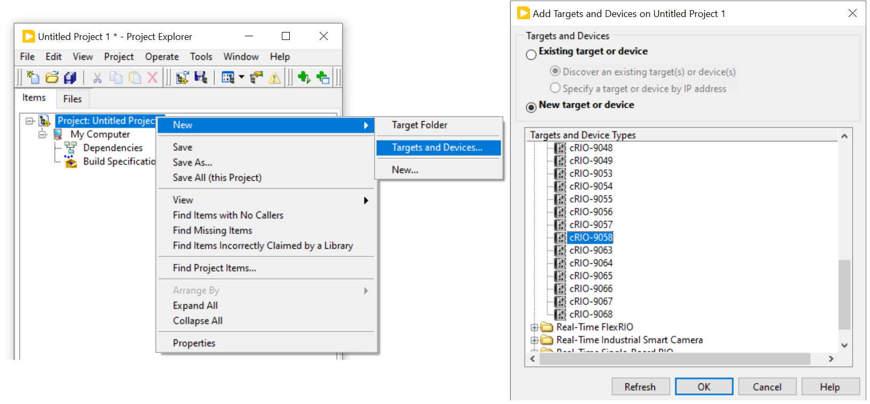The height and width of the screenshot is (404, 870).
Task: Click the Save All toolbar icon
Action: pyautogui.click(x=70, y=77)
